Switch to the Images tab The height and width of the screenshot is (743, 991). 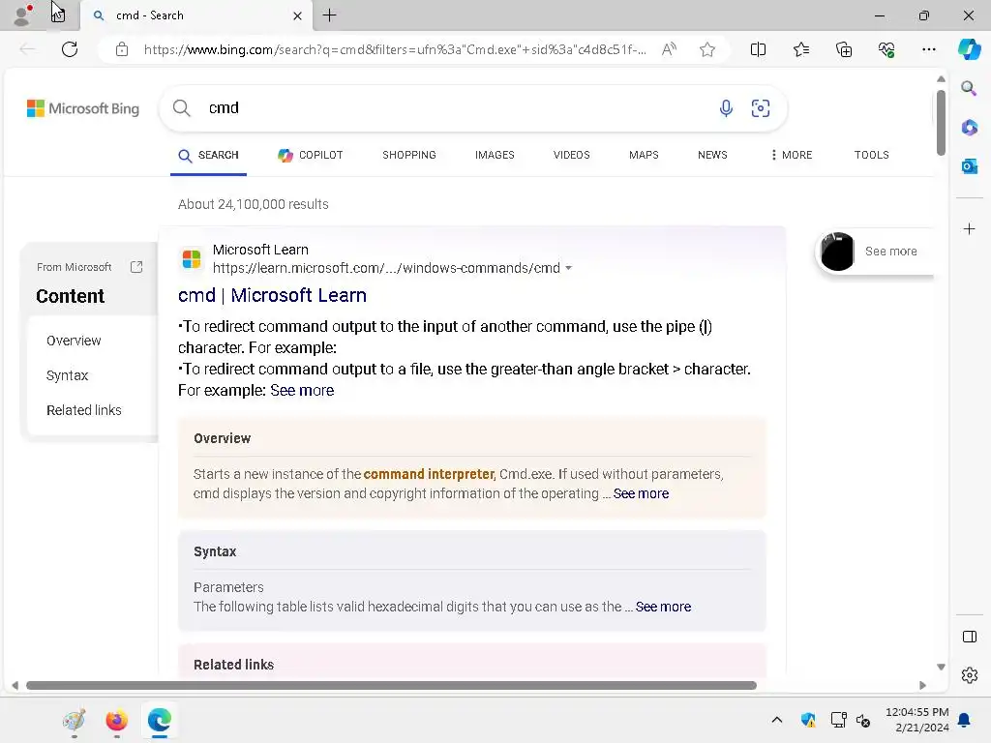click(495, 155)
